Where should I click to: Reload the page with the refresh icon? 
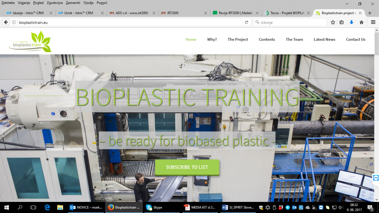pos(246,22)
